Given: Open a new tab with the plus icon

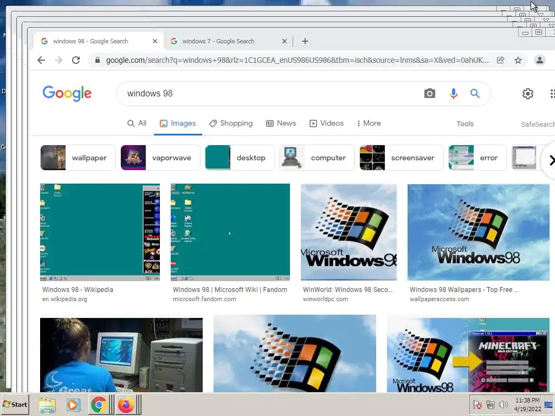Looking at the screenshot, I should (305, 41).
